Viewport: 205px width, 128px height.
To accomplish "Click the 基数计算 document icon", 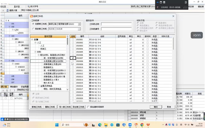I will pyautogui.click(x=8, y=10).
